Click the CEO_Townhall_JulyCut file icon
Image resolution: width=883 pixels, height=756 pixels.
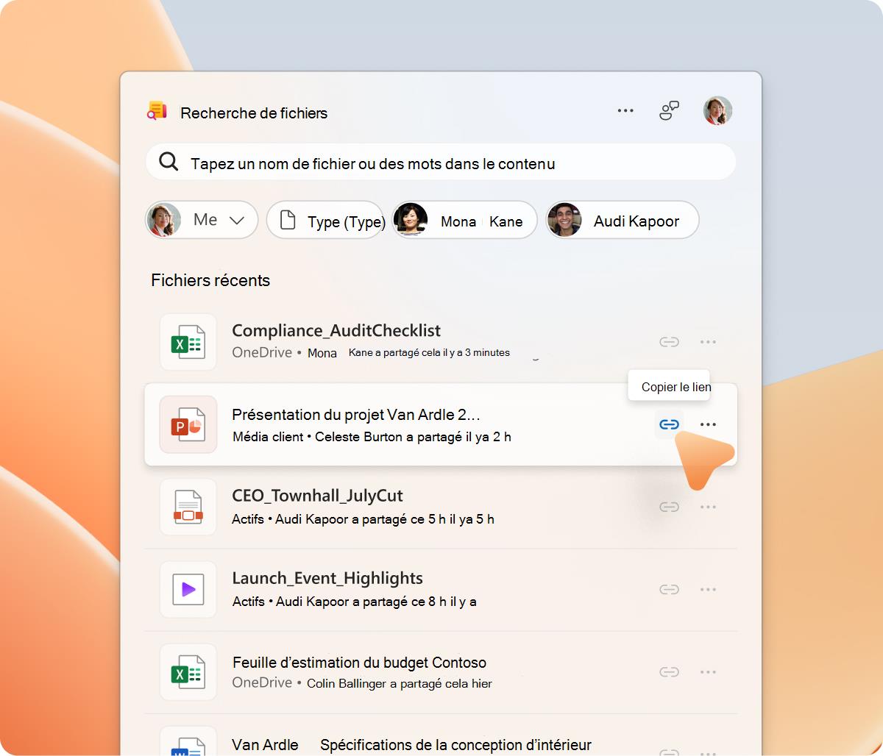click(x=188, y=507)
